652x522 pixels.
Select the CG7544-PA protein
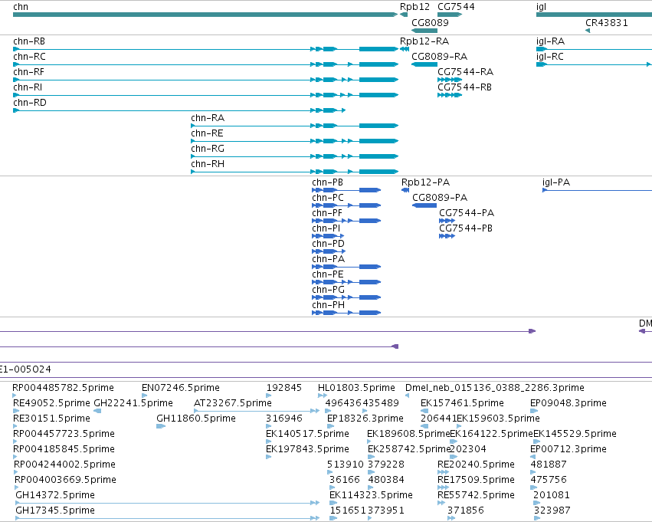click(x=447, y=221)
